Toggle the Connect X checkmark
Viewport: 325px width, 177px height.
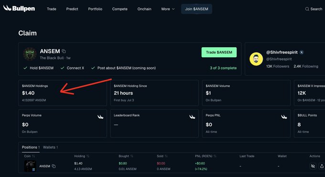pos(63,68)
